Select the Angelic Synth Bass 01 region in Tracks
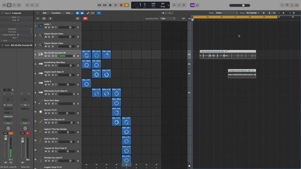Image resolution: width=301 pixels, height=169 pixels. click(x=242, y=74)
